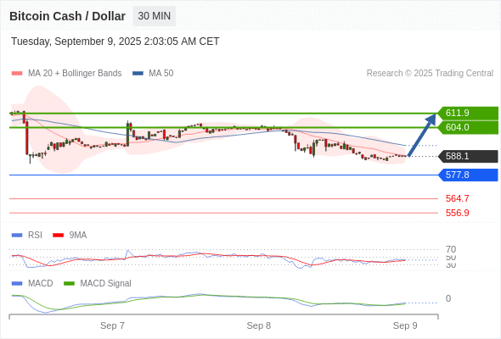Image resolution: width=501 pixels, height=339 pixels.
Task: Click the MA 20 + Bollinger Bands swatch
Action: pos(17,74)
